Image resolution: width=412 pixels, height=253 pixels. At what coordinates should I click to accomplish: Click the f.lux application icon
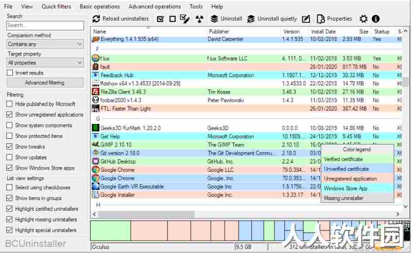[x=96, y=58]
